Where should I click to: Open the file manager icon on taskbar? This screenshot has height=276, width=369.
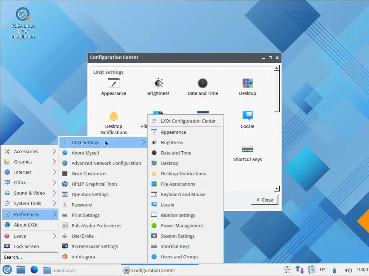(x=21, y=270)
